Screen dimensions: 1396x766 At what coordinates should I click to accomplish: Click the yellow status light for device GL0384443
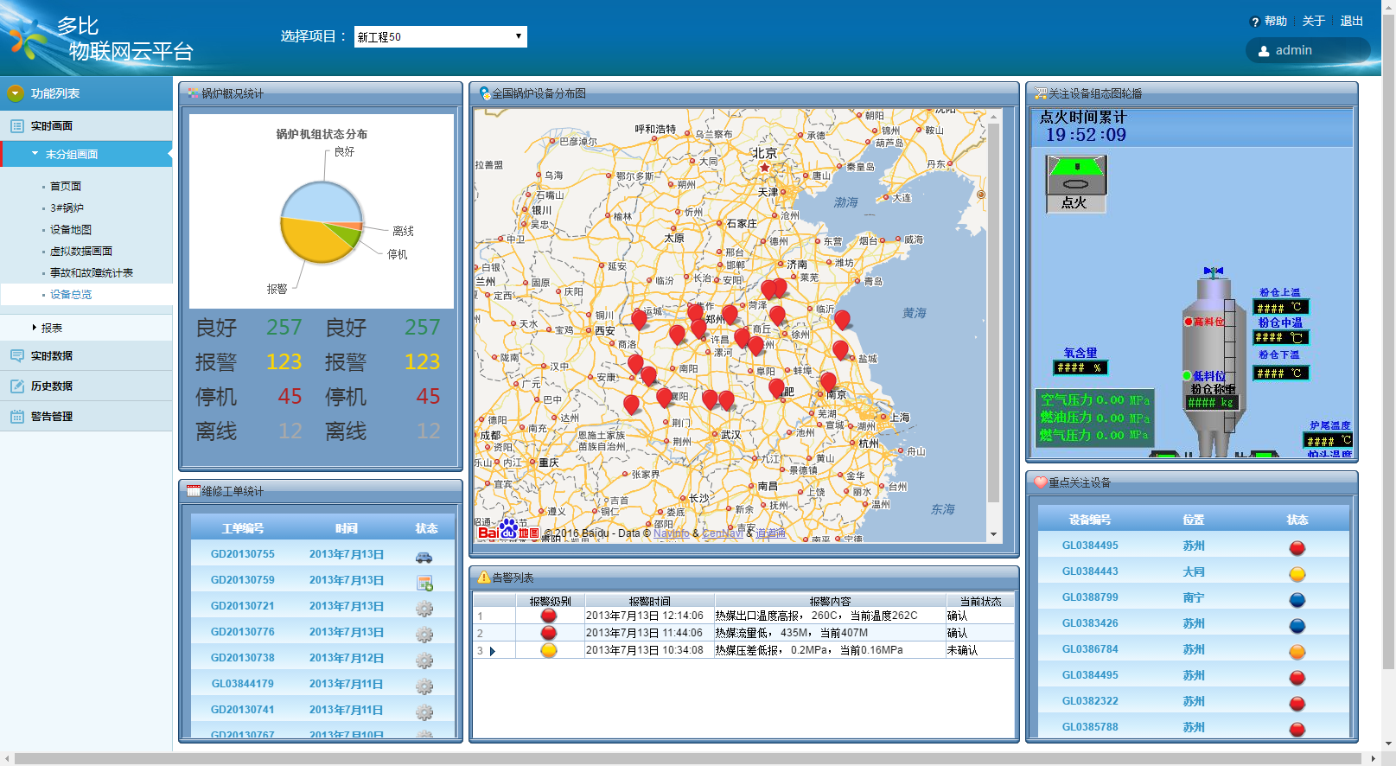1297,574
